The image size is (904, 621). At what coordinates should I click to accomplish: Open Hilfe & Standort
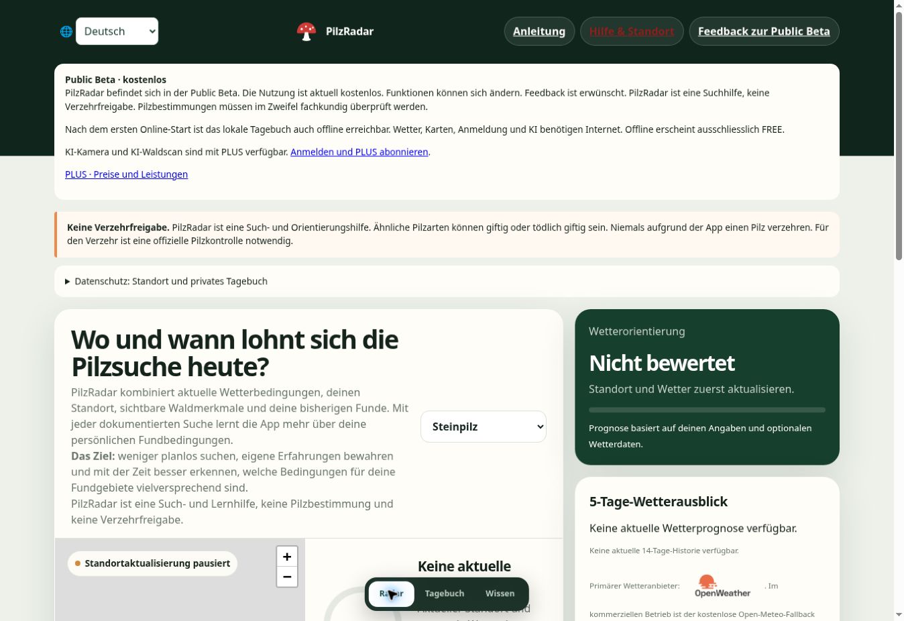pyautogui.click(x=632, y=32)
